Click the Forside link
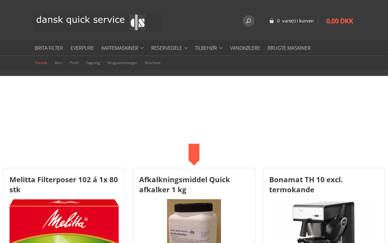The width and height of the screenshot is (388, 243). pos(41,63)
